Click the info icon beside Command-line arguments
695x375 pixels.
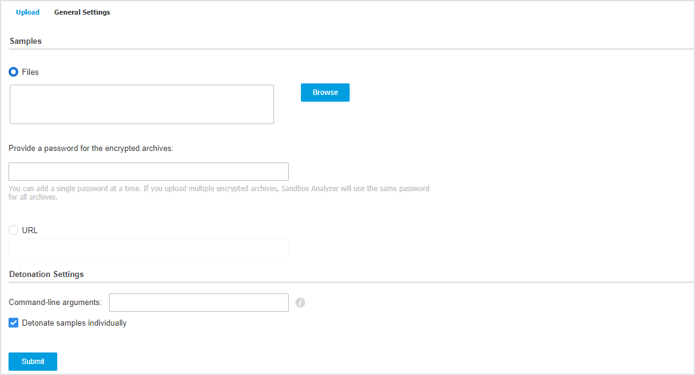300,303
